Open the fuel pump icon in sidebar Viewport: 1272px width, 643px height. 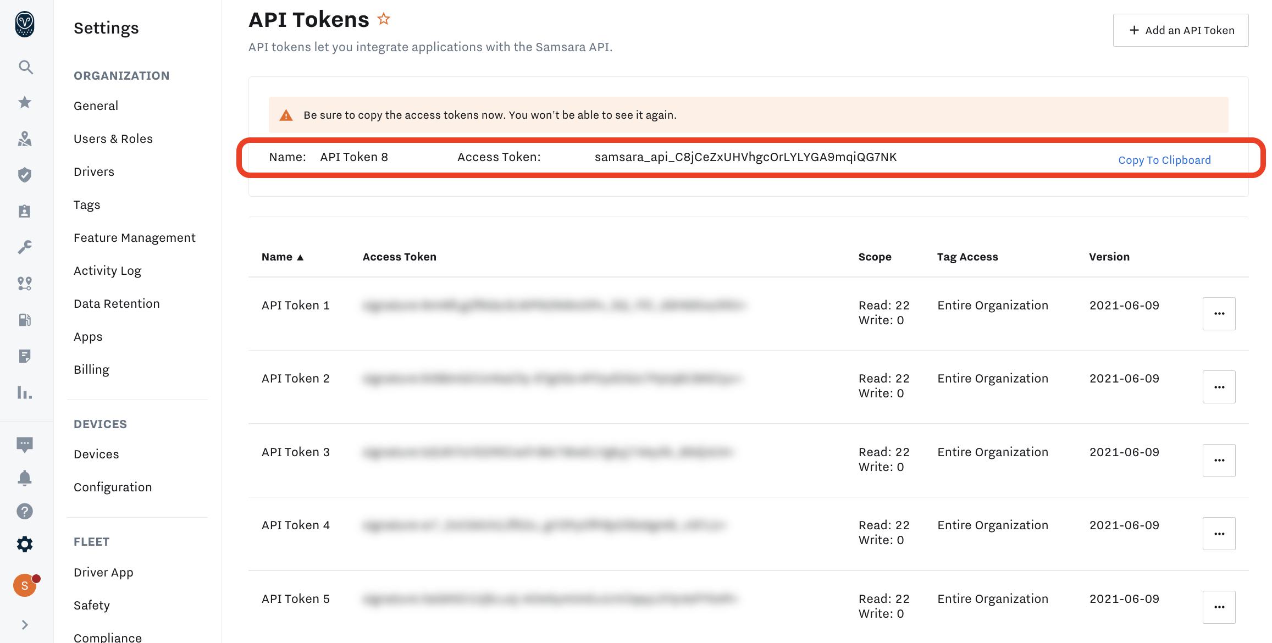pos(25,319)
